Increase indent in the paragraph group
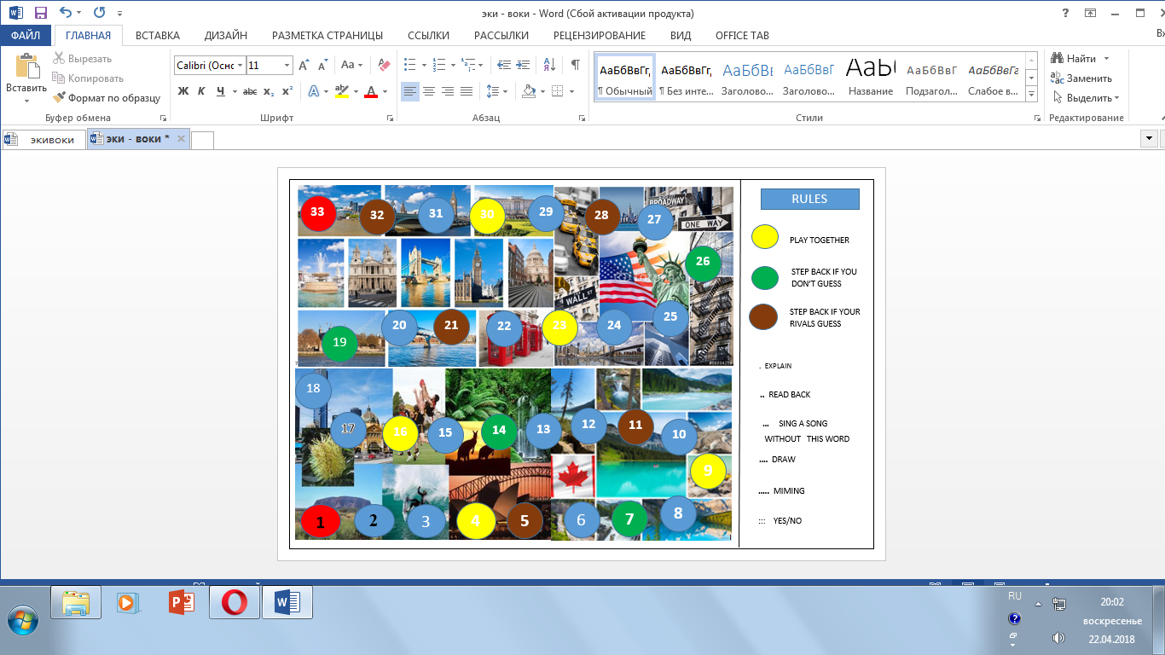Viewport: 1165px width, 655px height. tap(524, 65)
